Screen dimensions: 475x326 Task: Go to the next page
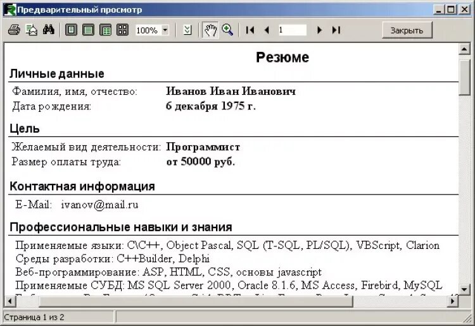click(319, 30)
